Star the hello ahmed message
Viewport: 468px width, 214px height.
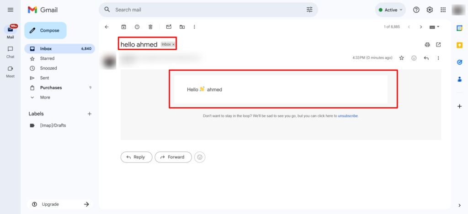pos(402,58)
